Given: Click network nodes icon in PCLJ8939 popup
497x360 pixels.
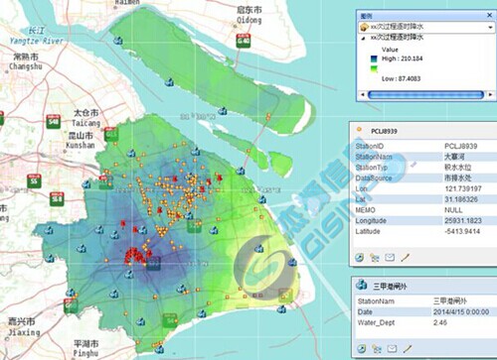Looking at the screenshot, I should [375, 258].
